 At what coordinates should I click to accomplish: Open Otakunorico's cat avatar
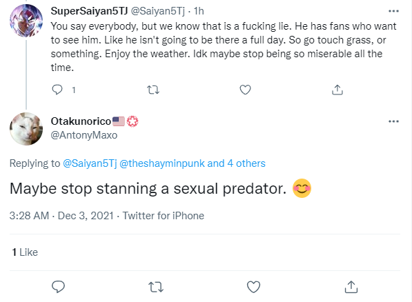(26, 129)
